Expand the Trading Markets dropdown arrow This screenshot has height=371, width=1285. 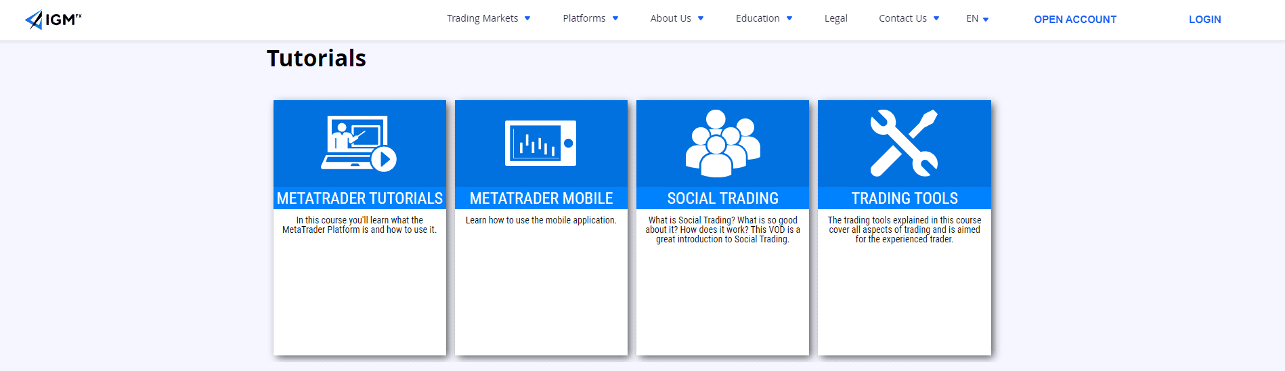coord(527,19)
